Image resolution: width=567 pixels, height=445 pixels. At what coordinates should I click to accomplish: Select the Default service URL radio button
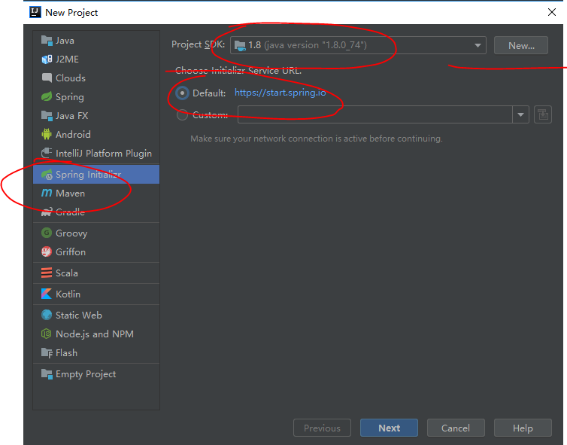coord(182,93)
